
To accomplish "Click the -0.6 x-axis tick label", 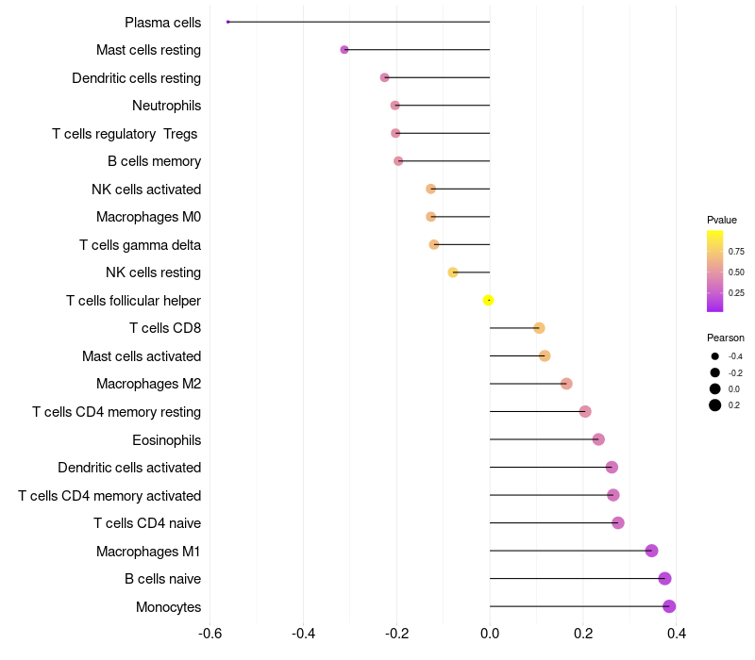I will 210,633.
